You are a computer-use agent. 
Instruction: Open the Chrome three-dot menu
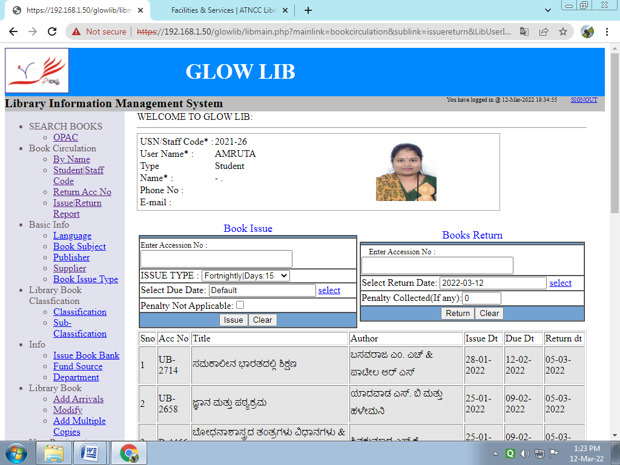click(x=608, y=31)
